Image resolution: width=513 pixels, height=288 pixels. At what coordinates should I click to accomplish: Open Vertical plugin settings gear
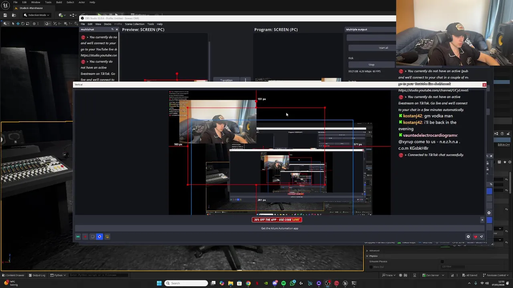468,237
